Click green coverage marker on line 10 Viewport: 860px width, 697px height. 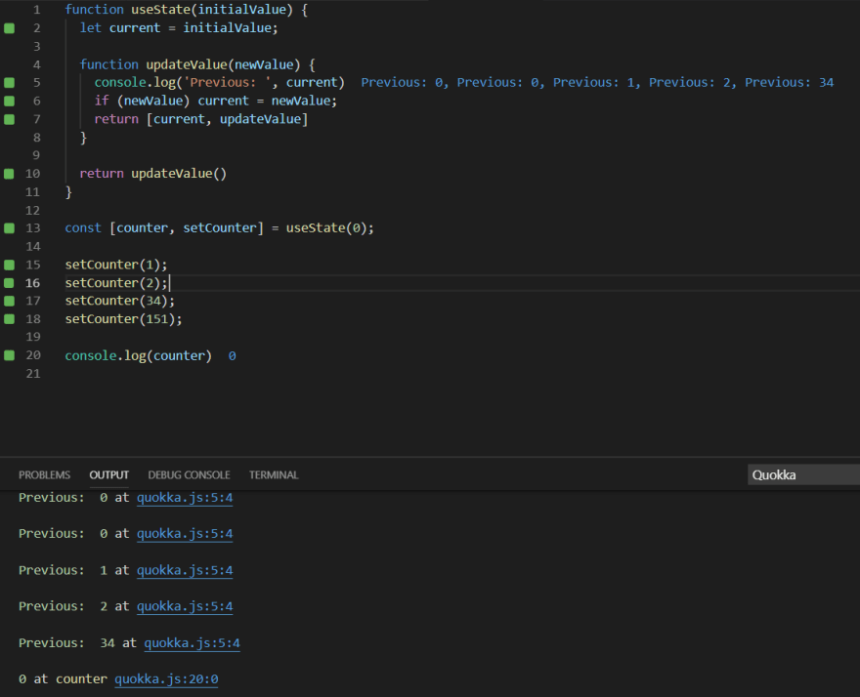point(10,174)
